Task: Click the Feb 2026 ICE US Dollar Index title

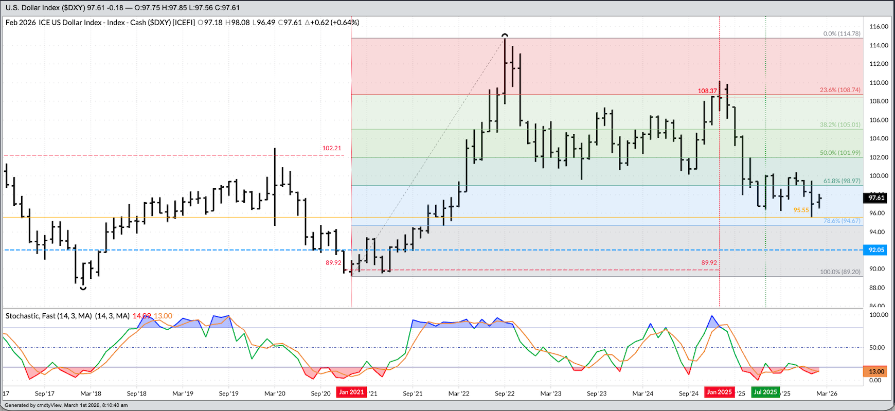Action: point(100,23)
